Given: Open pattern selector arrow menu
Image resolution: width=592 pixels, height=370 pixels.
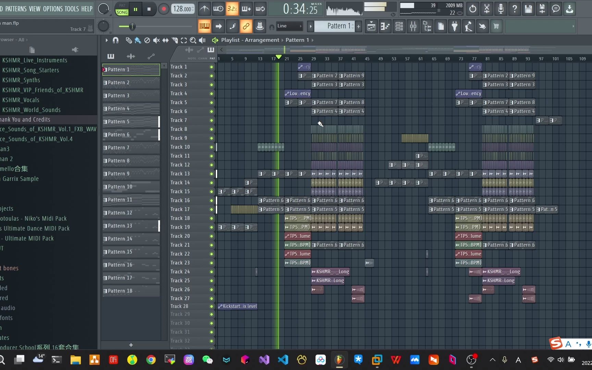Looking at the screenshot, I should [x=310, y=26].
